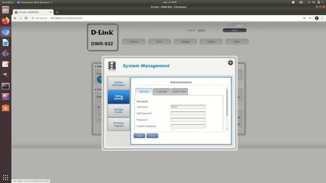Open Firmware Upgrade section
This screenshot has width=326, height=183.
119,124
